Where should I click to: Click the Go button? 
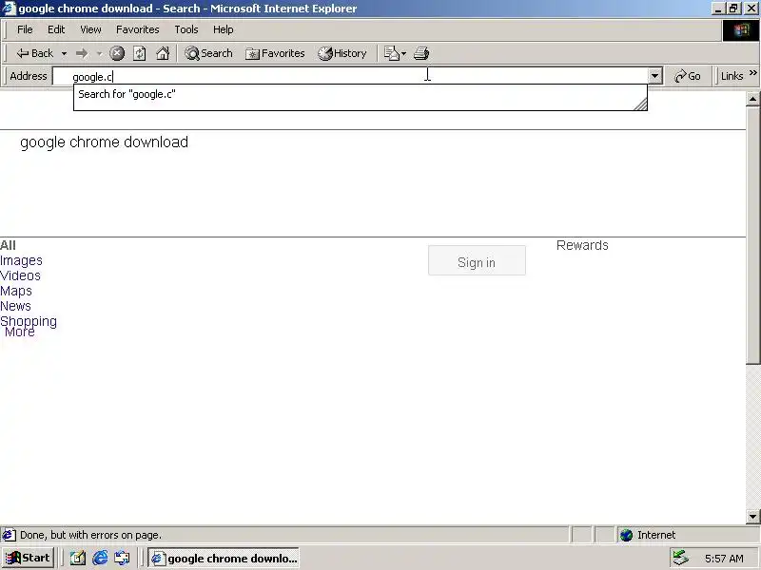pos(687,76)
